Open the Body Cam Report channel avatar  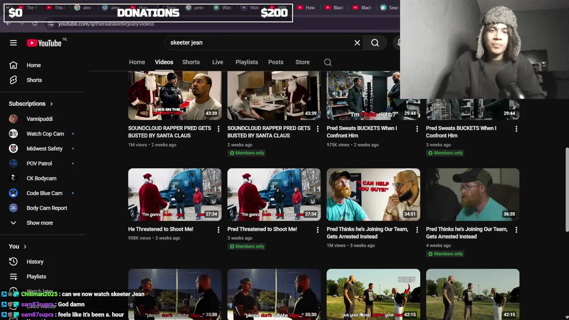pos(13,208)
